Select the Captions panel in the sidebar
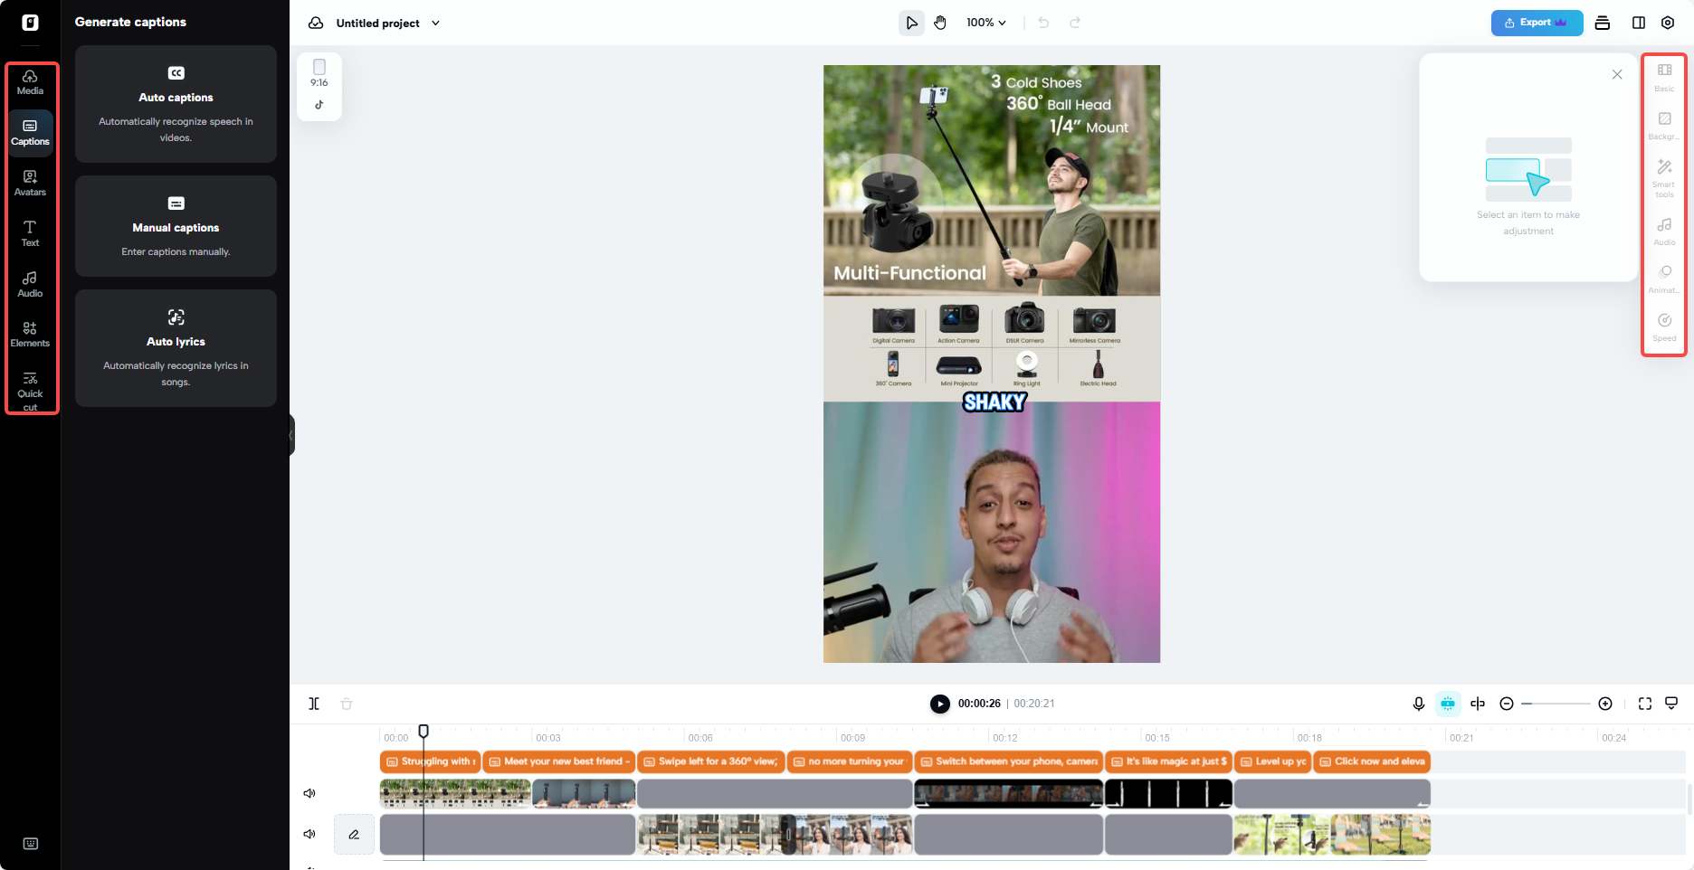The height and width of the screenshot is (870, 1694). tap(30, 133)
